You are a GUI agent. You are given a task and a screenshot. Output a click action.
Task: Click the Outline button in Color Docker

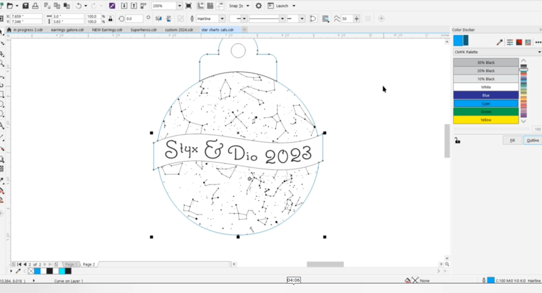tap(532, 140)
